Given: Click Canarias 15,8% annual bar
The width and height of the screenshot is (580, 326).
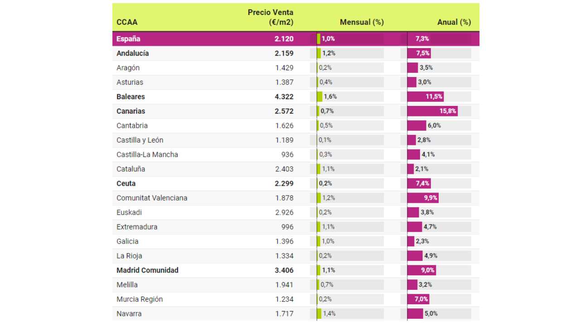Looking at the screenshot, I should [x=432, y=111].
